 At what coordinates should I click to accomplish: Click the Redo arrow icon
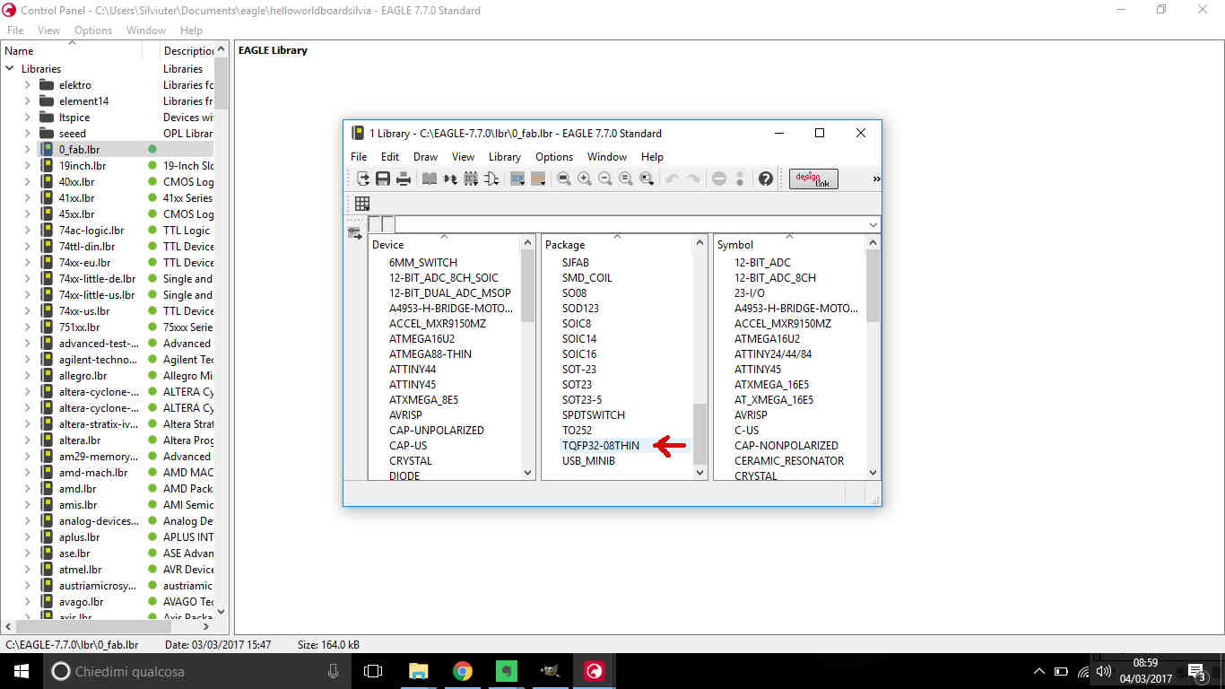pos(693,179)
